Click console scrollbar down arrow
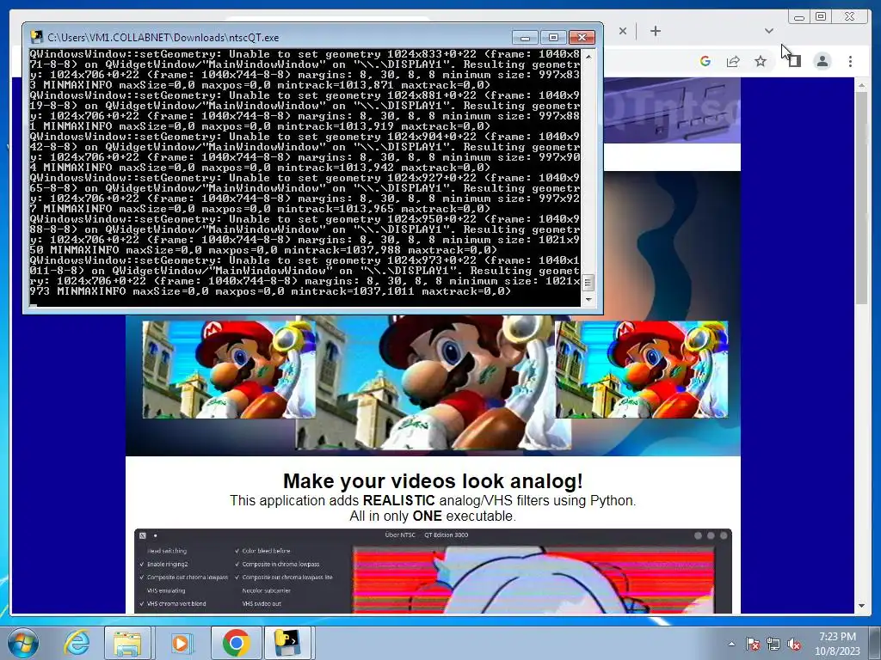881x660 pixels. tap(588, 300)
